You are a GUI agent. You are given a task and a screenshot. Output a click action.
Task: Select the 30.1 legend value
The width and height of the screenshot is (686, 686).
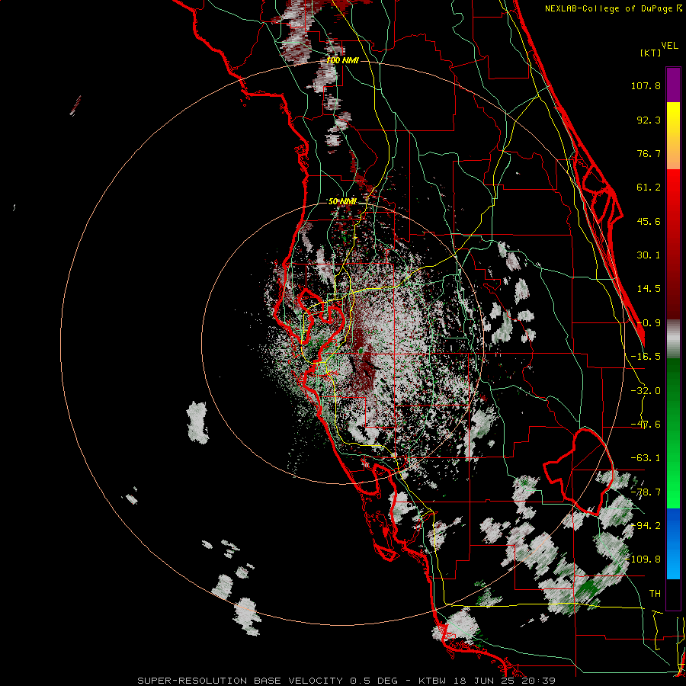coord(649,255)
